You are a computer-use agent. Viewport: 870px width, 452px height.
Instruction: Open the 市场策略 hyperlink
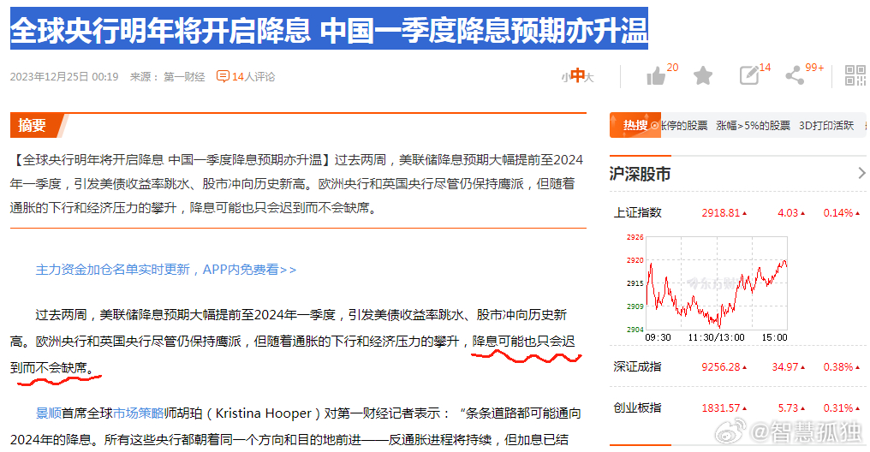point(138,413)
